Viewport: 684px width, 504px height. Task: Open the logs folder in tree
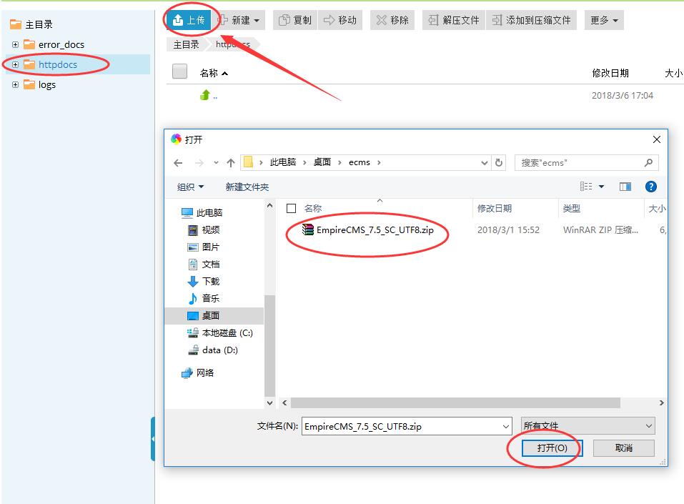pos(46,84)
